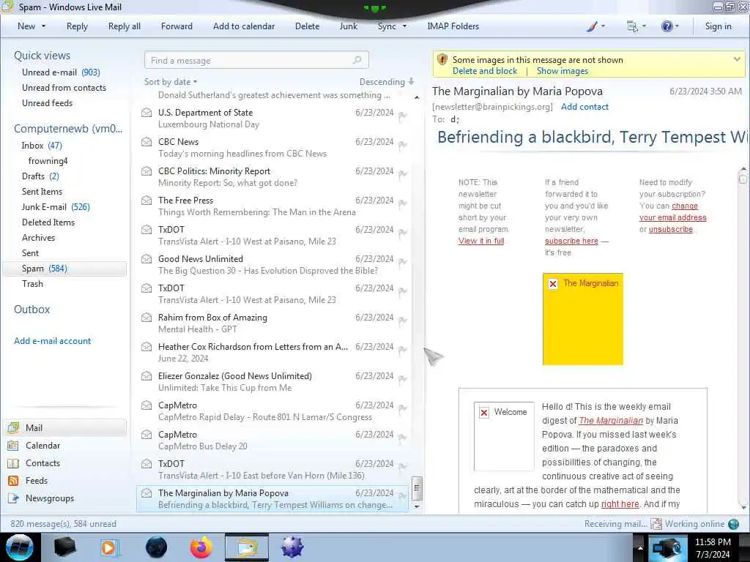Toggle flag on The Free Press message
The height and width of the screenshot is (562, 750).
[x=403, y=203]
